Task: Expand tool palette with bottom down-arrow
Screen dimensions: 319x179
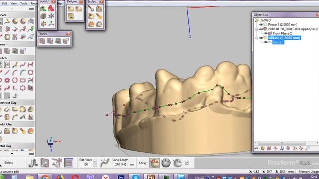Action: point(12,154)
